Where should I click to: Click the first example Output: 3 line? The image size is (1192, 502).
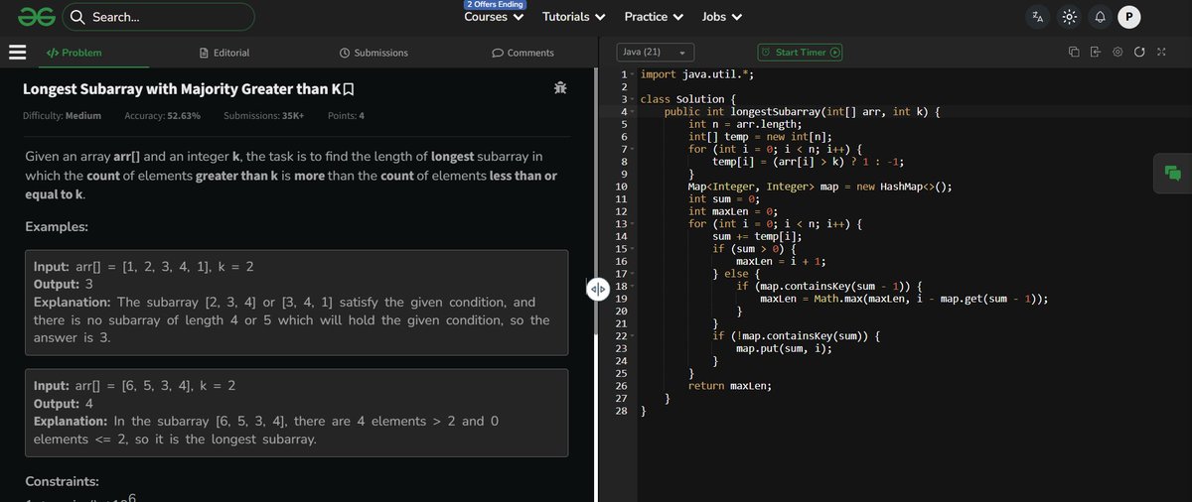point(66,285)
